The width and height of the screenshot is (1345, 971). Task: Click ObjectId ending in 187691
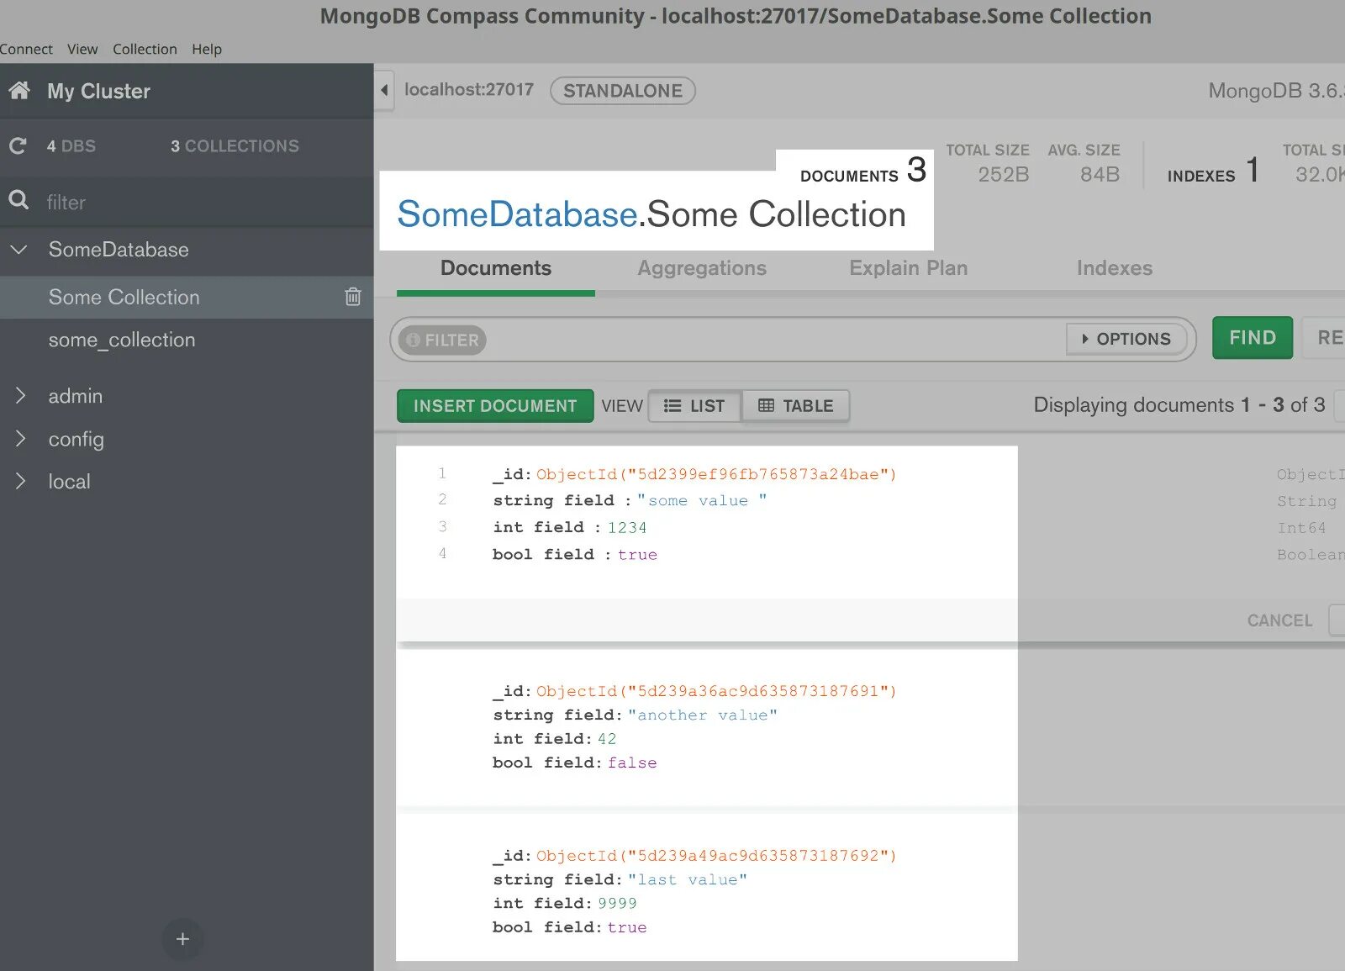[x=716, y=691]
